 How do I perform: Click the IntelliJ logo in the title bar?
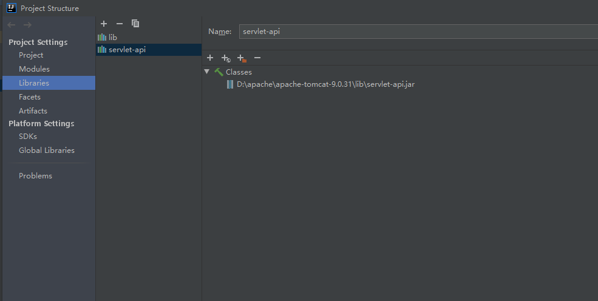[x=12, y=8]
